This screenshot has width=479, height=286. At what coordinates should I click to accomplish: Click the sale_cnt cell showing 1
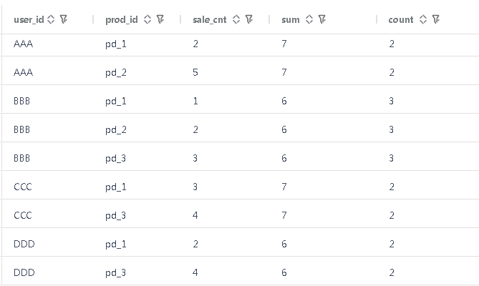pos(195,101)
